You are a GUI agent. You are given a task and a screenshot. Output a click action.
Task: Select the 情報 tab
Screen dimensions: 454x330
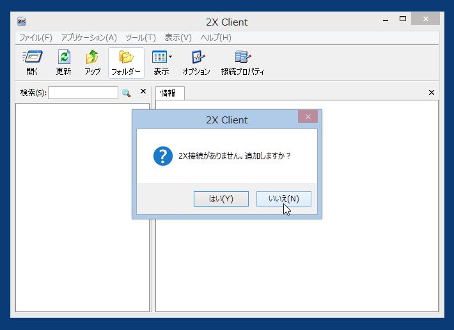click(x=170, y=93)
